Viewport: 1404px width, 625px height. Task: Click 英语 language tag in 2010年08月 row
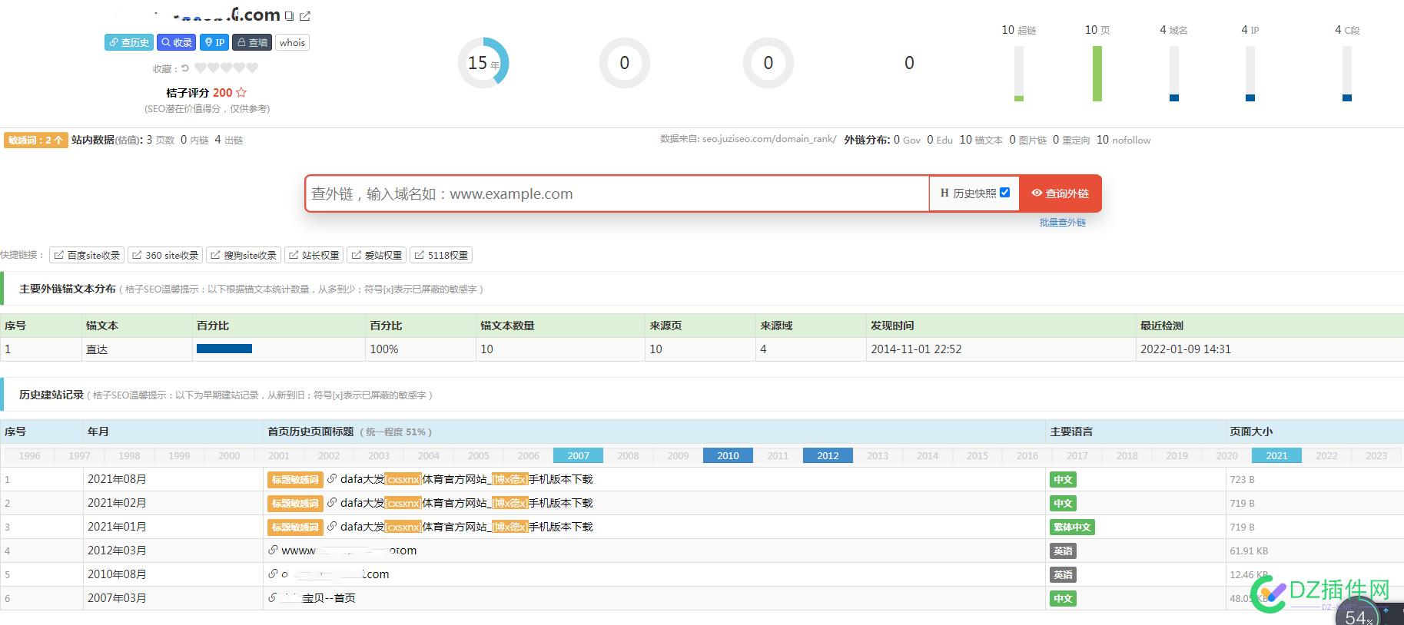point(1063,575)
